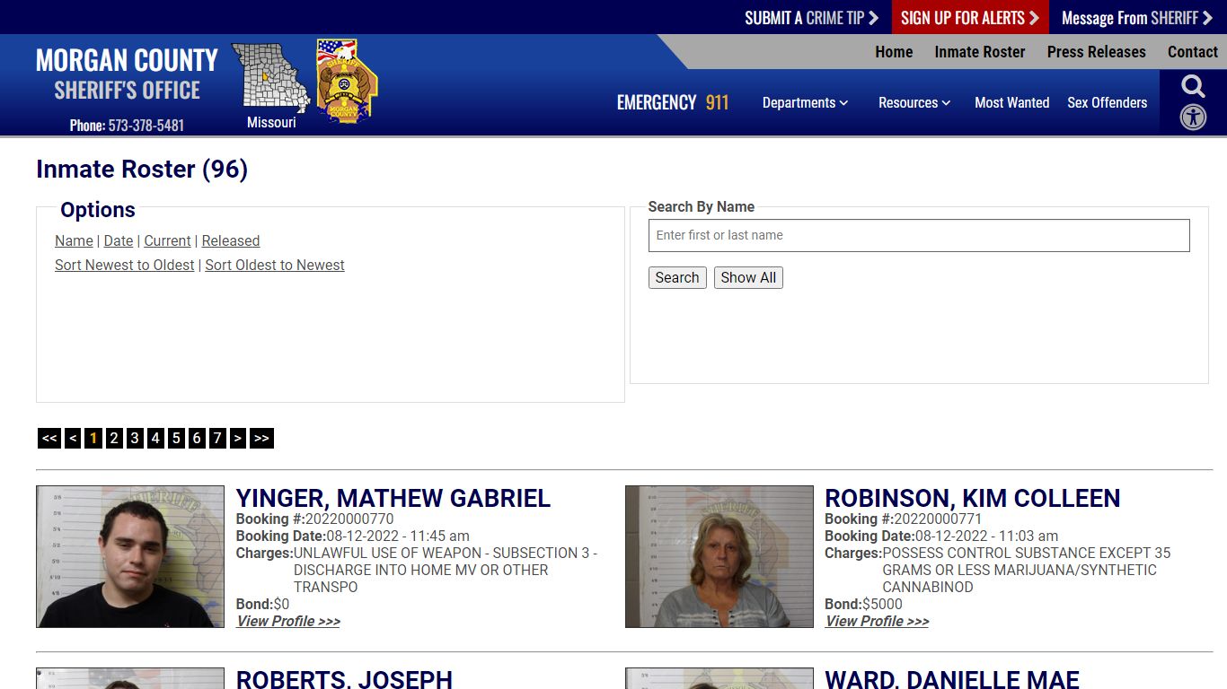Go to page 2
This screenshot has width=1227, height=689.
pyautogui.click(x=114, y=438)
